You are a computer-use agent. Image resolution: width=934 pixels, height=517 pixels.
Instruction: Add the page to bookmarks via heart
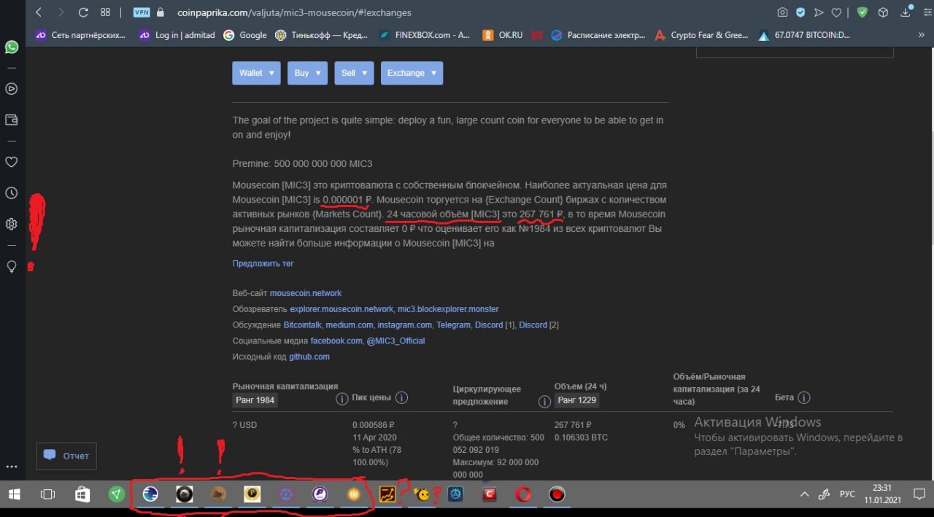pyautogui.click(x=838, y=12)
